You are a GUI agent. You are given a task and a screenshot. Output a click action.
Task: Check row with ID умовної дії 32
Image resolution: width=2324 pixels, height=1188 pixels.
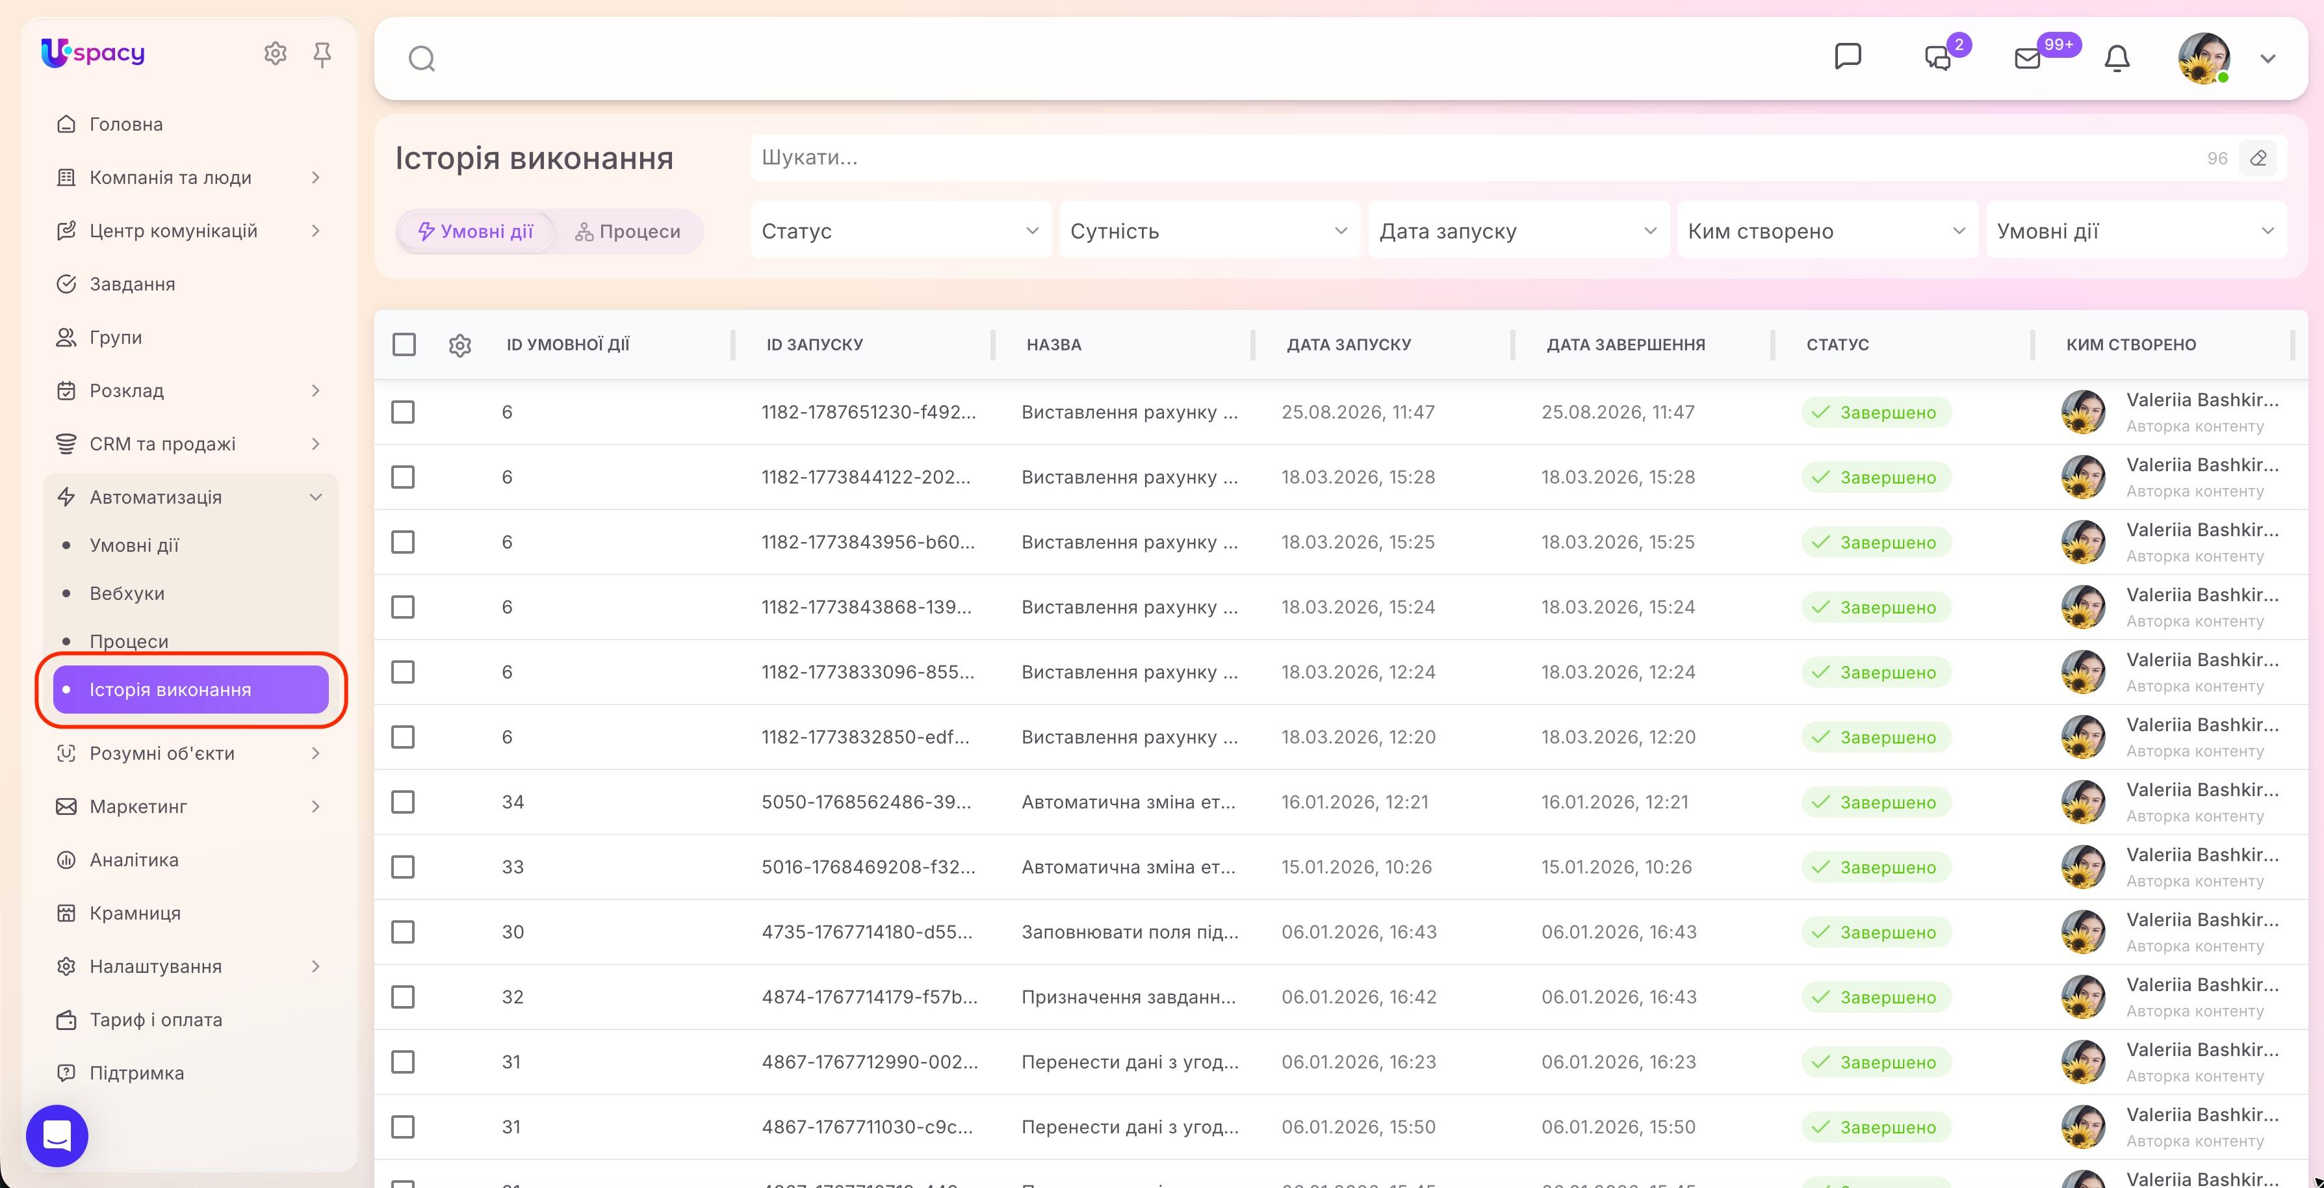coord(404,997)
